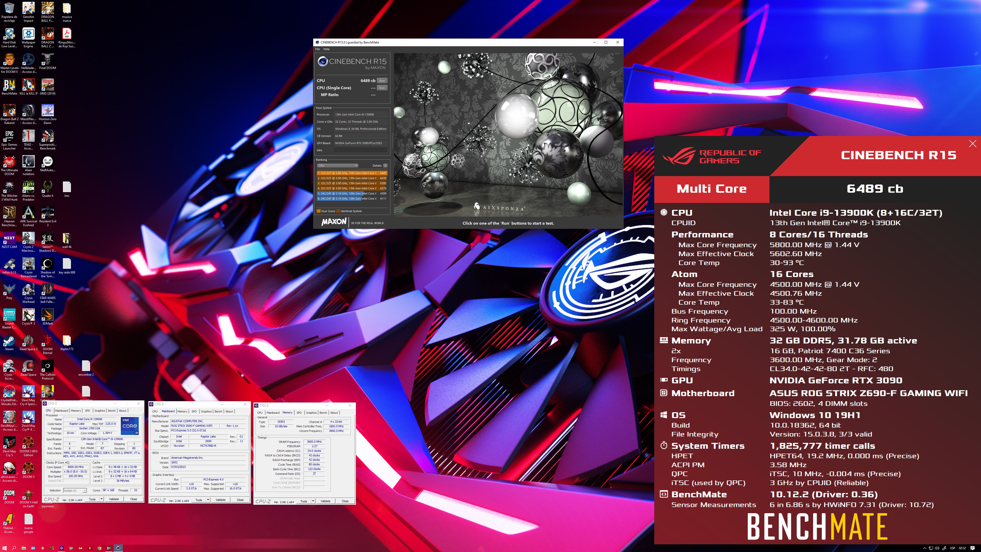Run the Cinebench CPU multi-core test
The height and width of the screenshot is (552, 981).
pyautogui.click(x=382, y=81)
